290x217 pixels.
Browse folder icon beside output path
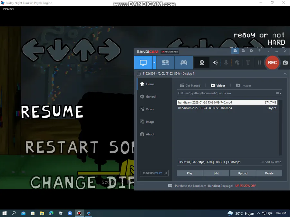(x=277, y=93)
